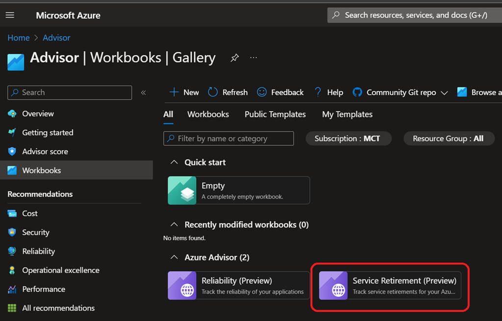502x321 pixels.
Task: Collapse the Azure Advisor section
Action: 173,257
